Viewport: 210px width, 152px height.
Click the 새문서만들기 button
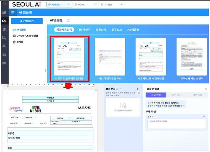27,21
